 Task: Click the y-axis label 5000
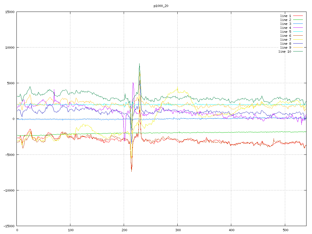coord(11,83)
